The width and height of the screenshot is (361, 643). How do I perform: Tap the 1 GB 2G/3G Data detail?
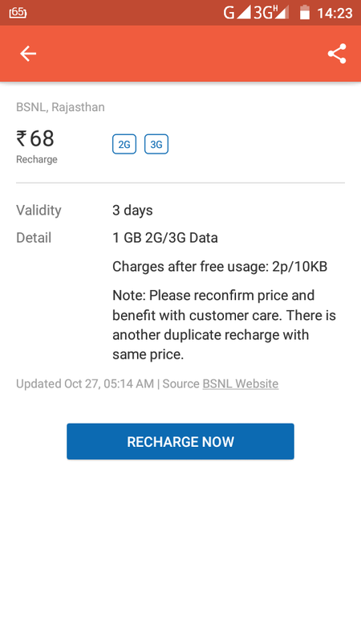pyautogui.click(x=165, y=238)
